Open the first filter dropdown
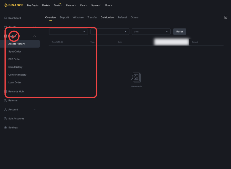The width and height of the screenshot is (231, 169). click(68, 32)
